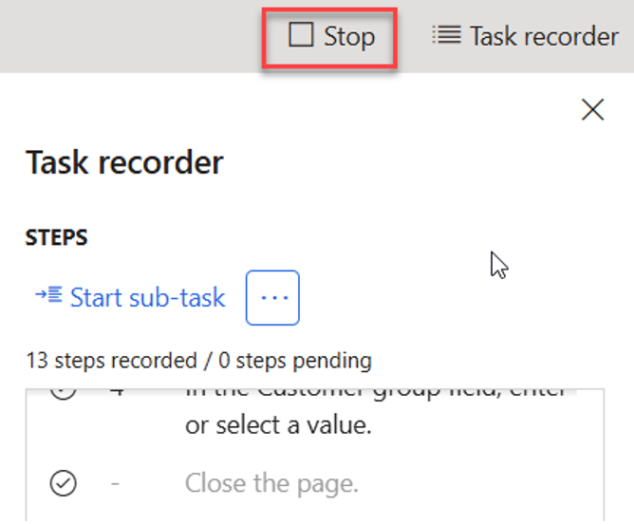Close the Task recorder pane
The image size is (634, 524).
593,110
